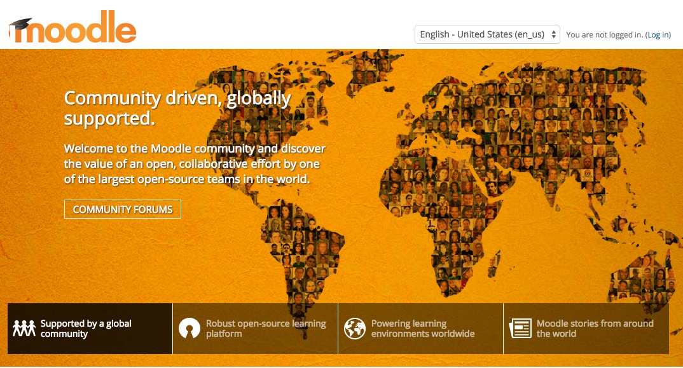Click the people community icon
683x368 pixels.
24,329
